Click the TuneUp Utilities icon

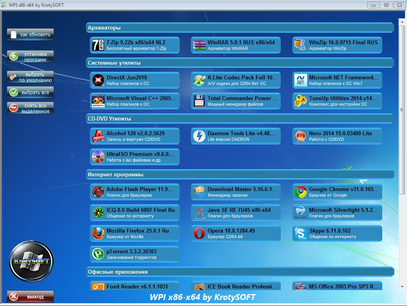point(300,101)
